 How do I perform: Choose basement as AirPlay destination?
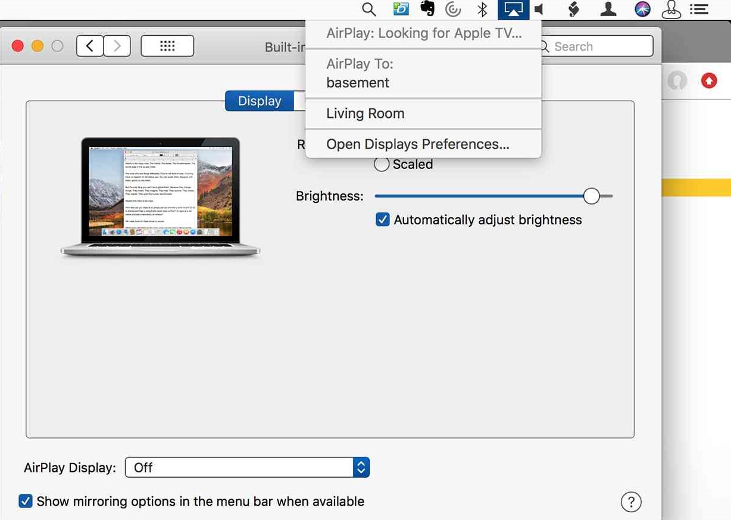pyautogui.click(x=358, y=83)
